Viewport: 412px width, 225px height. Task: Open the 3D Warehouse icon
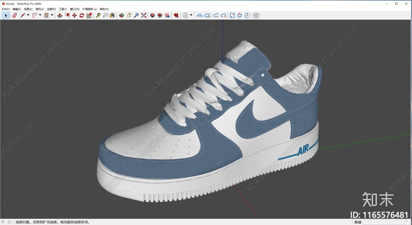click(x=152, y=16)
